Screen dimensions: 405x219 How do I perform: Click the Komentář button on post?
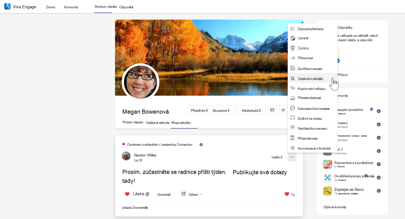(164, 195)
